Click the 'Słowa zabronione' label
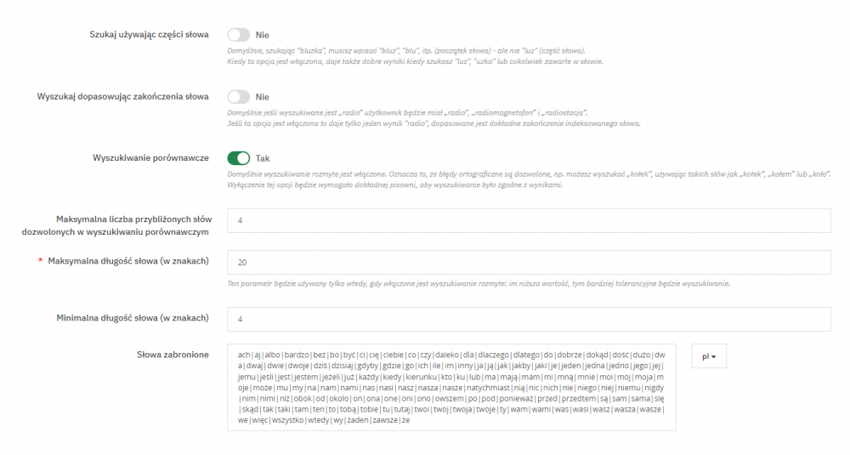 [x=173, y=354]
